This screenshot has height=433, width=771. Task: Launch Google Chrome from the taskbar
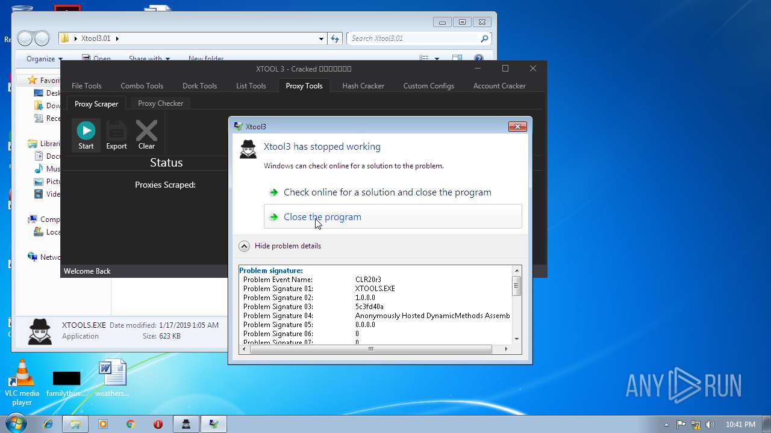coord(130,424)
